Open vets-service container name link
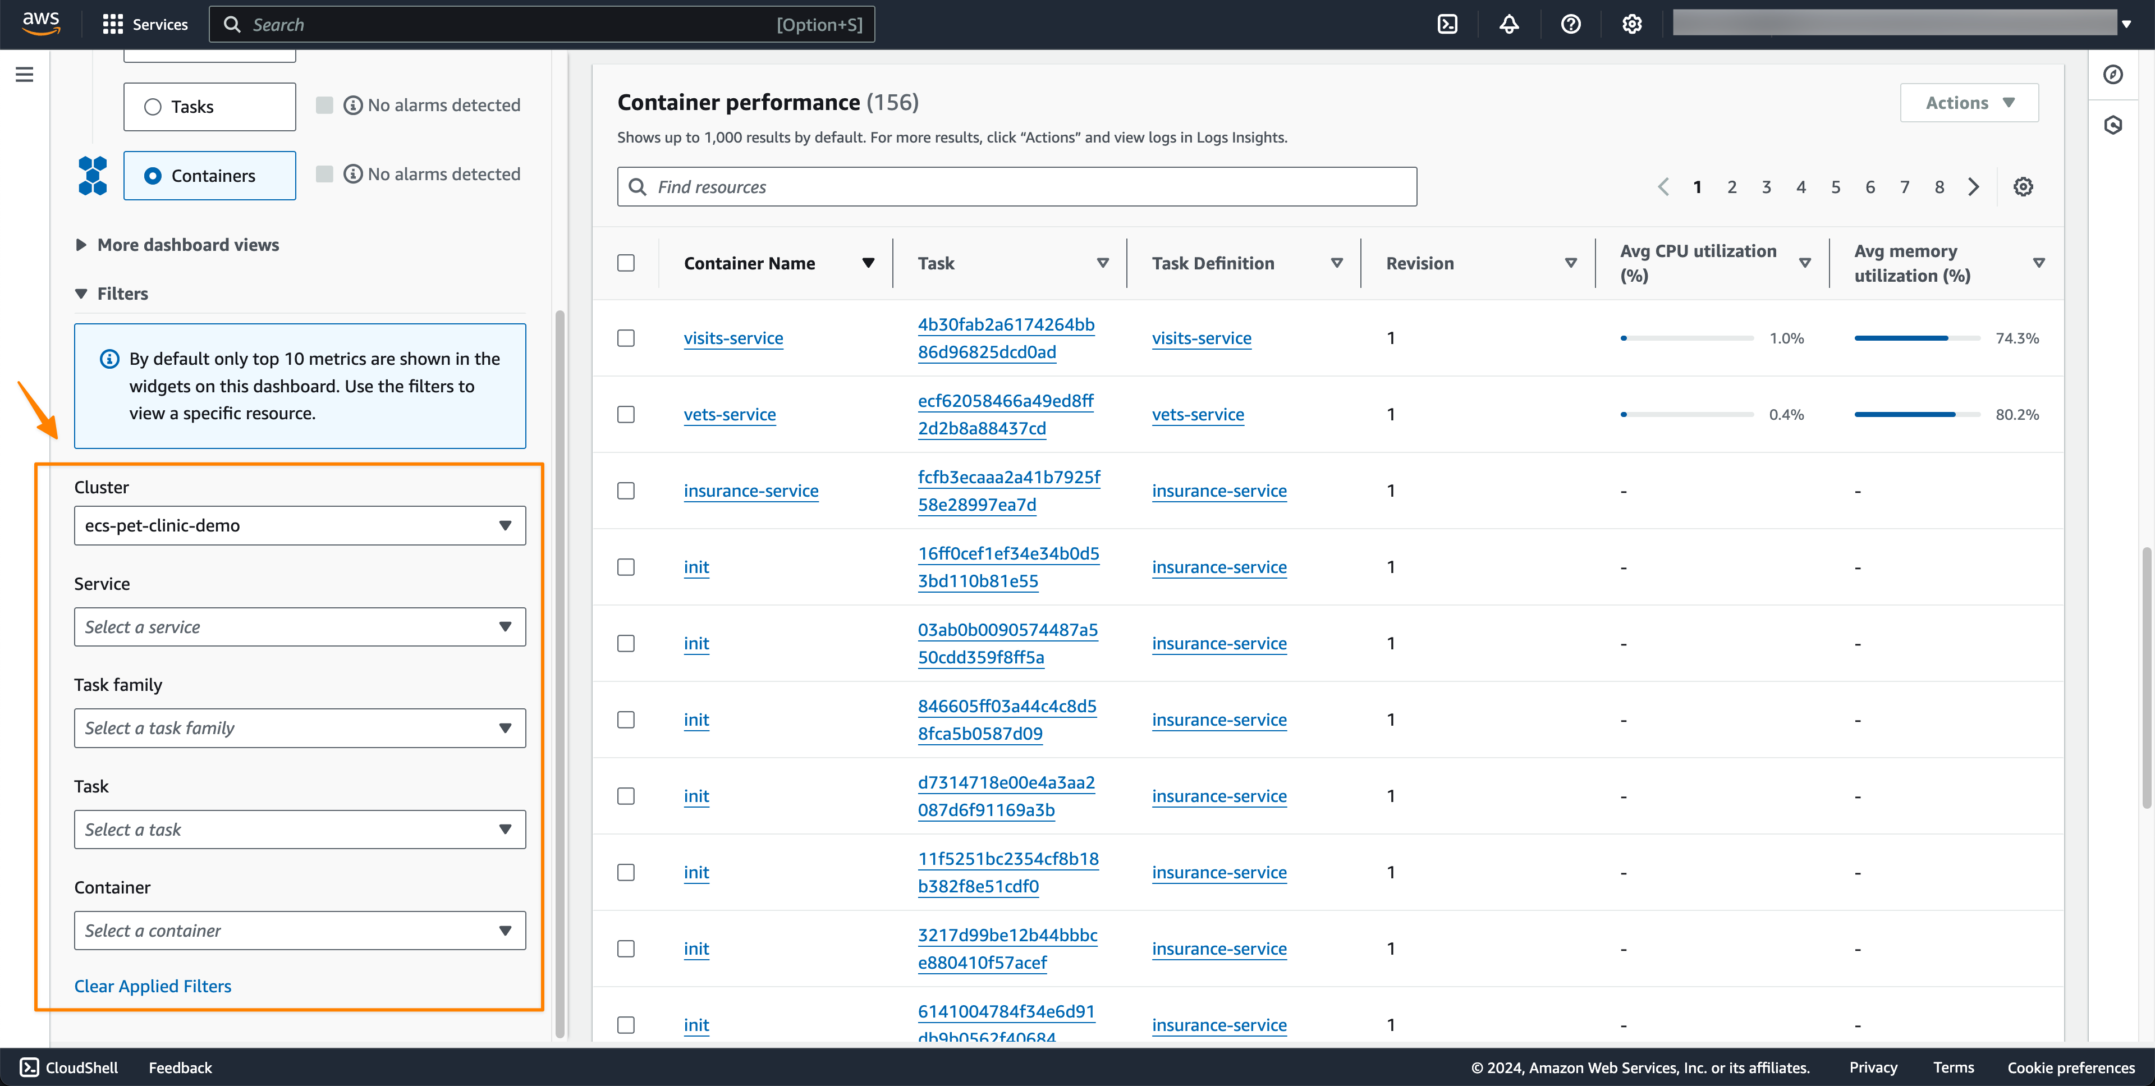 click(x=730, y=414)
